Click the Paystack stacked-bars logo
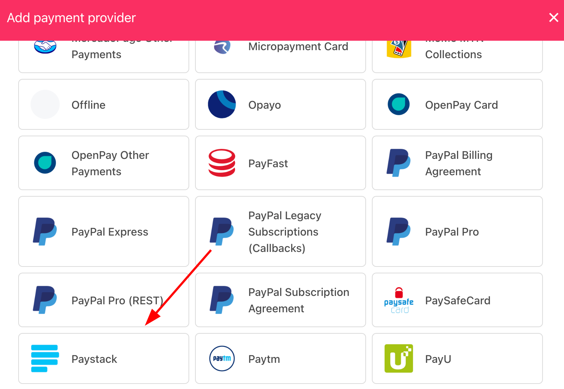Viewport: 564px width, 389px height. pos(45,358)
